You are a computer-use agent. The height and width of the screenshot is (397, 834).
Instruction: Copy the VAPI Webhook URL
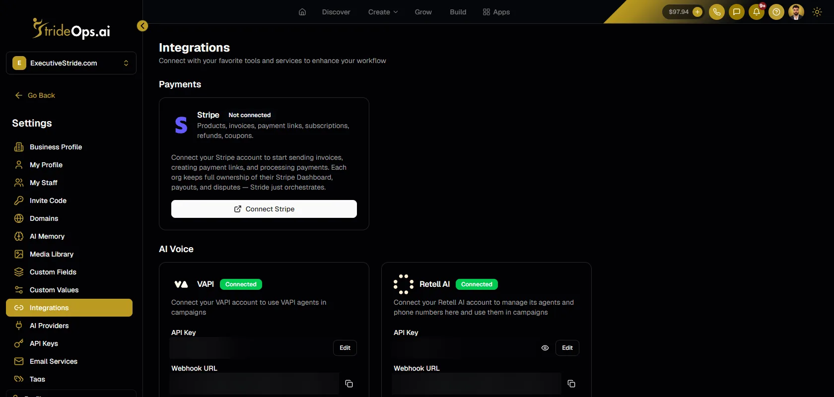[x=349, y=384]
